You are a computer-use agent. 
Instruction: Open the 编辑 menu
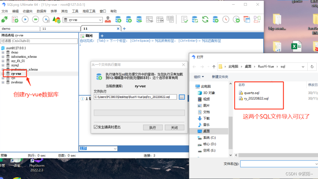(x=15, y=11)
